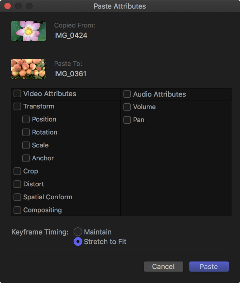Close the Paste Attributes dialog

pyautogui.click(x=7, y=6)
